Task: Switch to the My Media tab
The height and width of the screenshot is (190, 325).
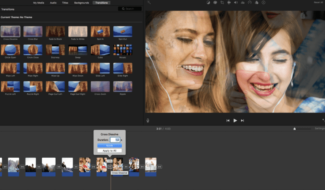Action: [x=40, y=3]
